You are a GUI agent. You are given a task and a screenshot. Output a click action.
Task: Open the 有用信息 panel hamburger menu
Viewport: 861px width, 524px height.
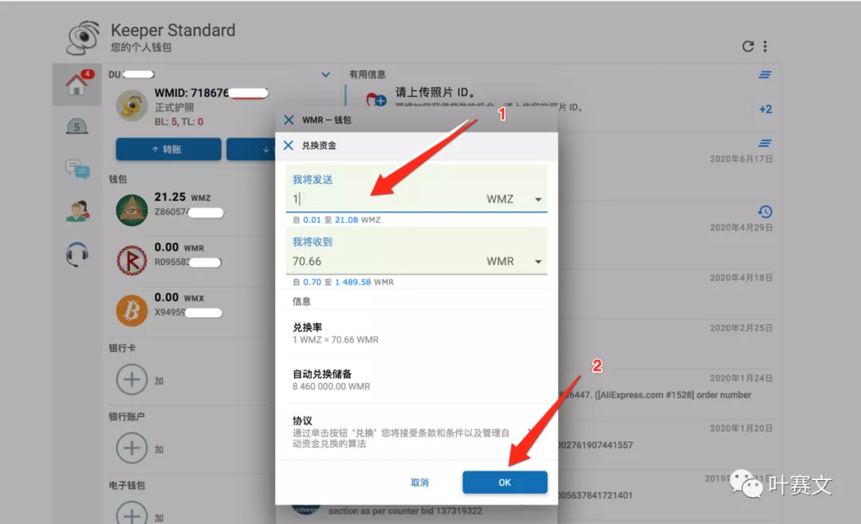click(765, 74)
